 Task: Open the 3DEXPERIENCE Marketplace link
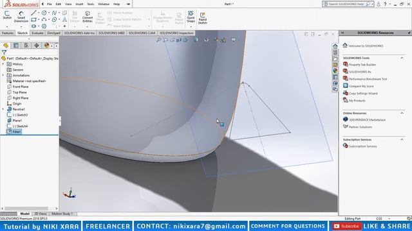368,120
